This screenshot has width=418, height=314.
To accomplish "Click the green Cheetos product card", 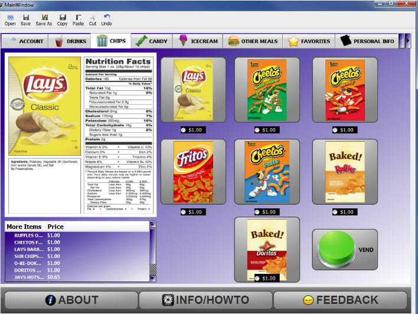I will (x=267, y=90).
